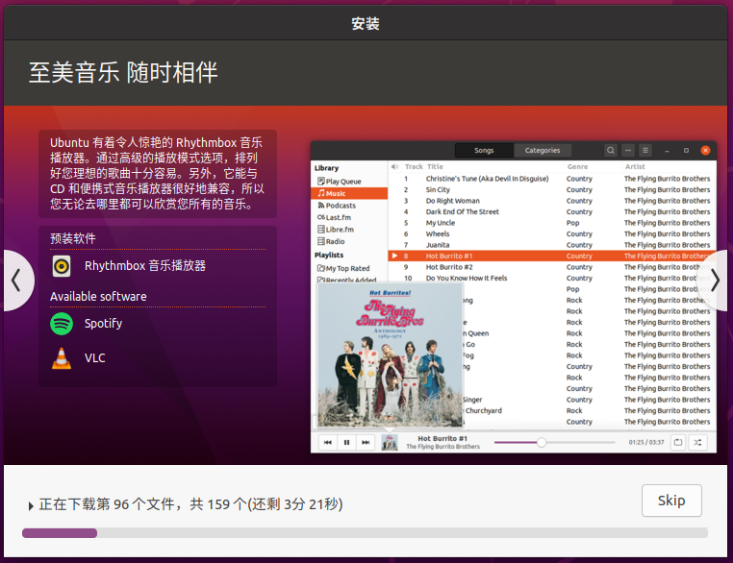The height and width of the screenshot is (563, 733).
Task: Open Radio in the sidebar
Action: tap(349, 241)
